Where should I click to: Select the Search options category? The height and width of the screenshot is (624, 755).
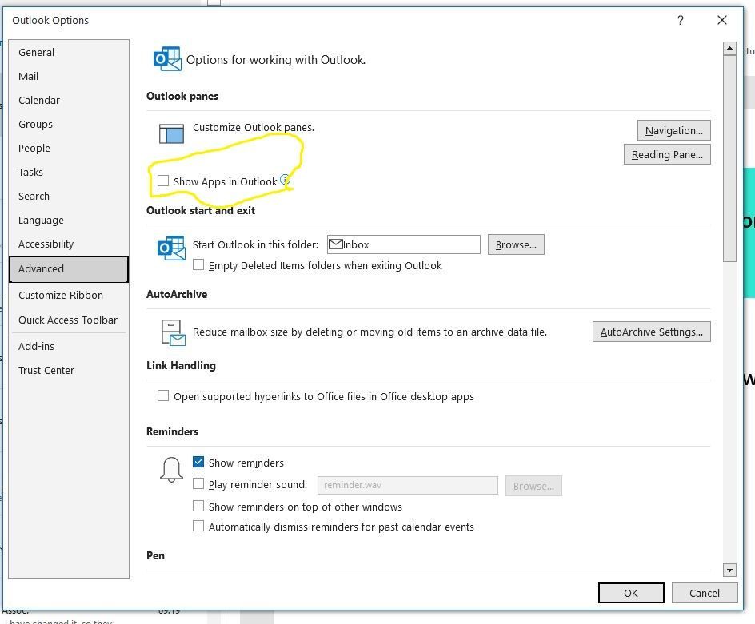tap(69, 197)
